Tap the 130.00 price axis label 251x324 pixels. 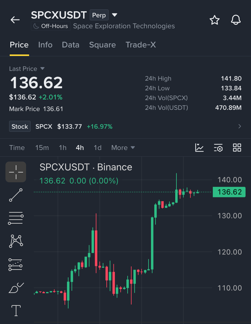coord(230,216)
